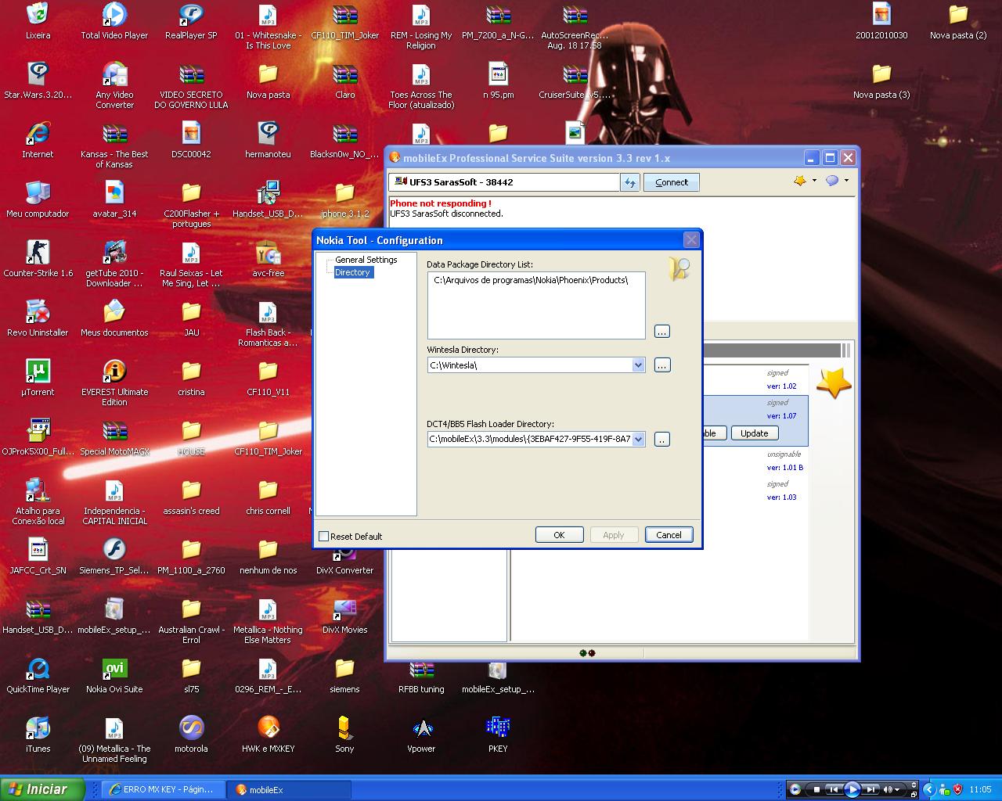Image resolution: width=1002 pixels, height=801 pixels.
Task: Click the folder search icon in dialog
Action: click(x=678, y=268)
